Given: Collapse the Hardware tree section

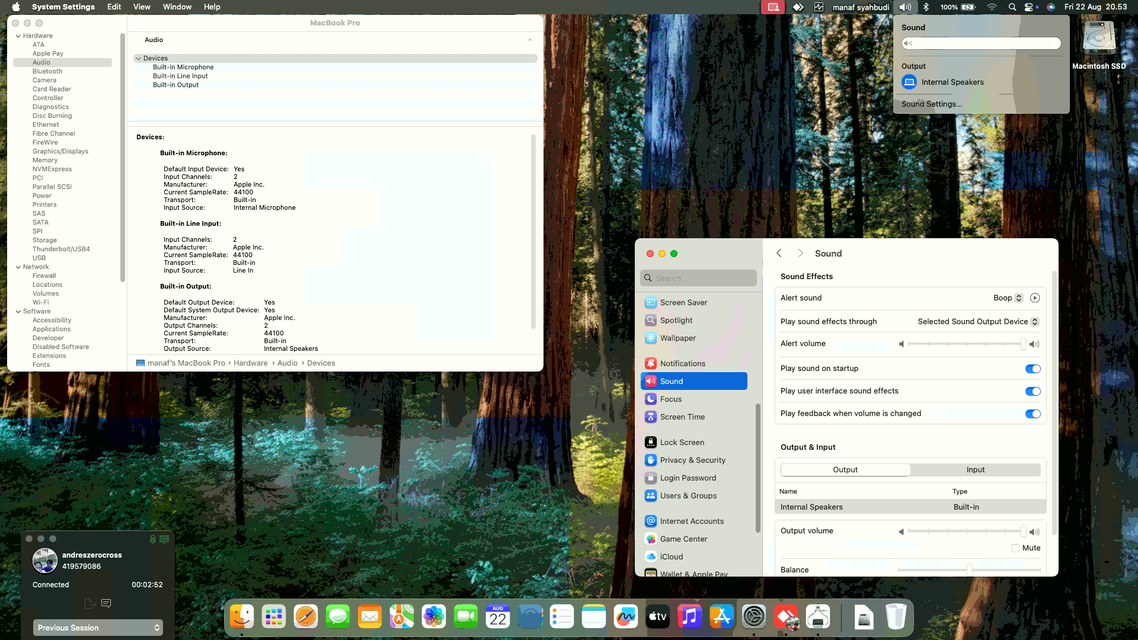Looking at the screenshot, I should tap(18, 36).
